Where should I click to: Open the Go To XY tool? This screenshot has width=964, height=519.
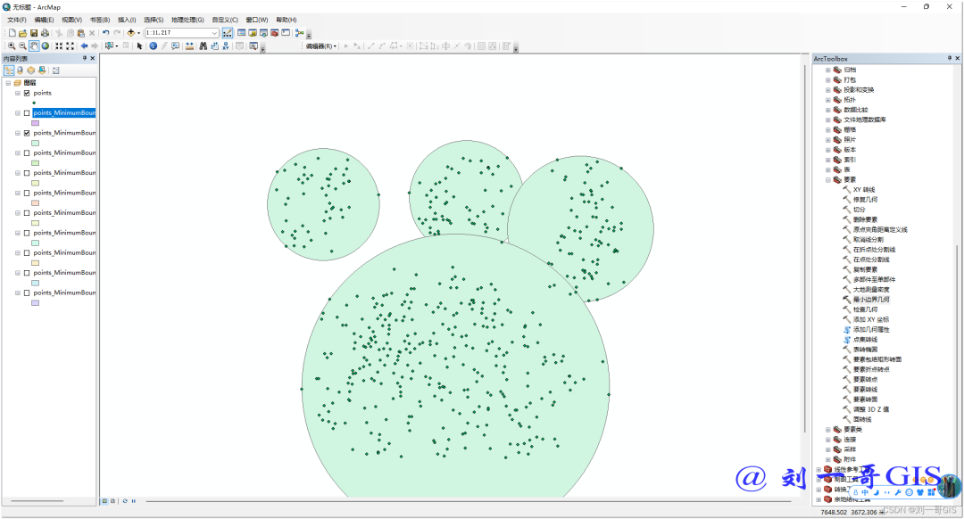[x=226, y=46]
